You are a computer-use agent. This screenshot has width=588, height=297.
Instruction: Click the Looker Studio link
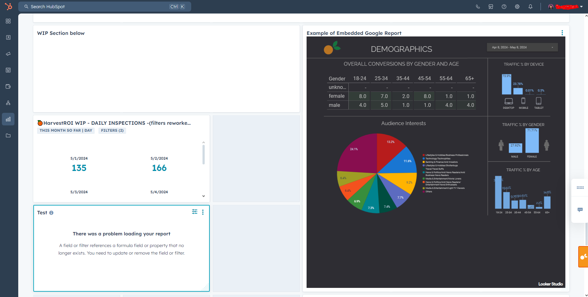pyautogui.click(x=551, y=284)
